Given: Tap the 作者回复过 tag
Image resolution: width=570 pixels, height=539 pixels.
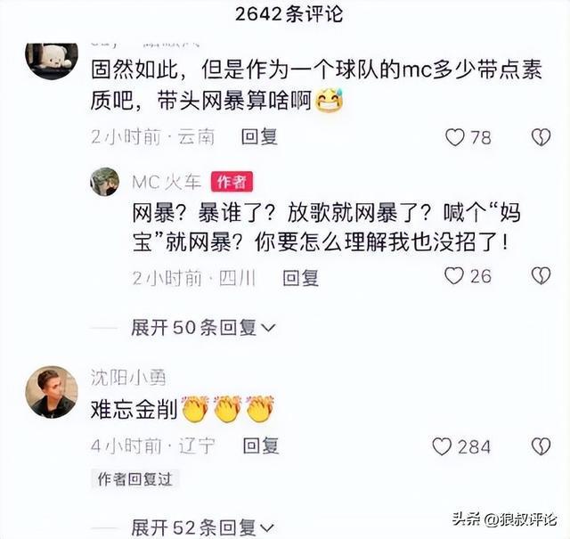Looking at the screenshot, I should click(134, 479).
